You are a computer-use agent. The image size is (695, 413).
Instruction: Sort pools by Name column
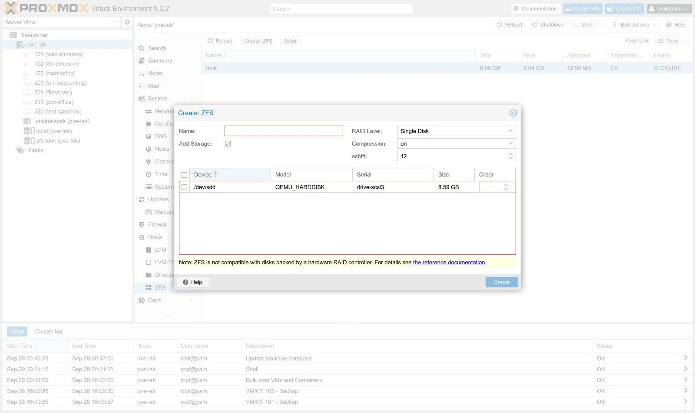tap(338, 56)
